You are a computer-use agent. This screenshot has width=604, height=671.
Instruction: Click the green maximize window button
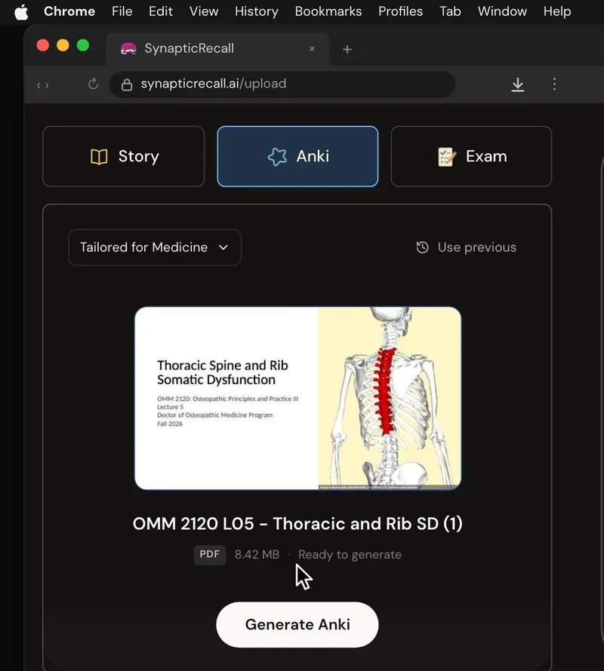83,45
